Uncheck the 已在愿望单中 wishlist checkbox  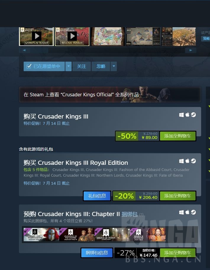click(29, 66)
